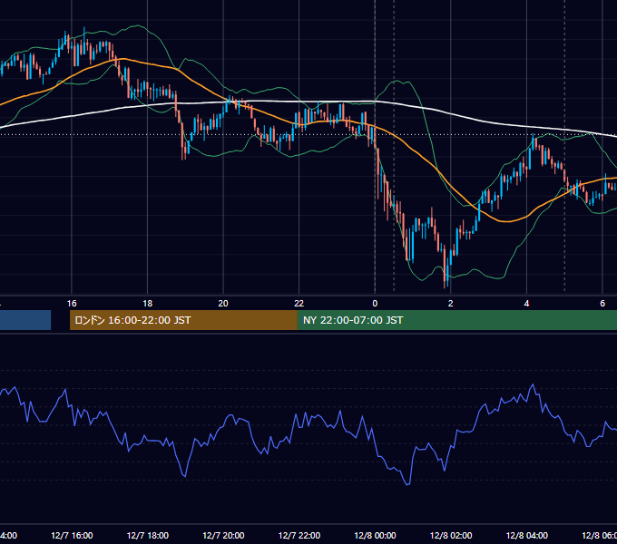The width and height of the screenshot is (617, 544).
Task: Click the 12/8 04:00 date label
Action: [x=527, y=535]
